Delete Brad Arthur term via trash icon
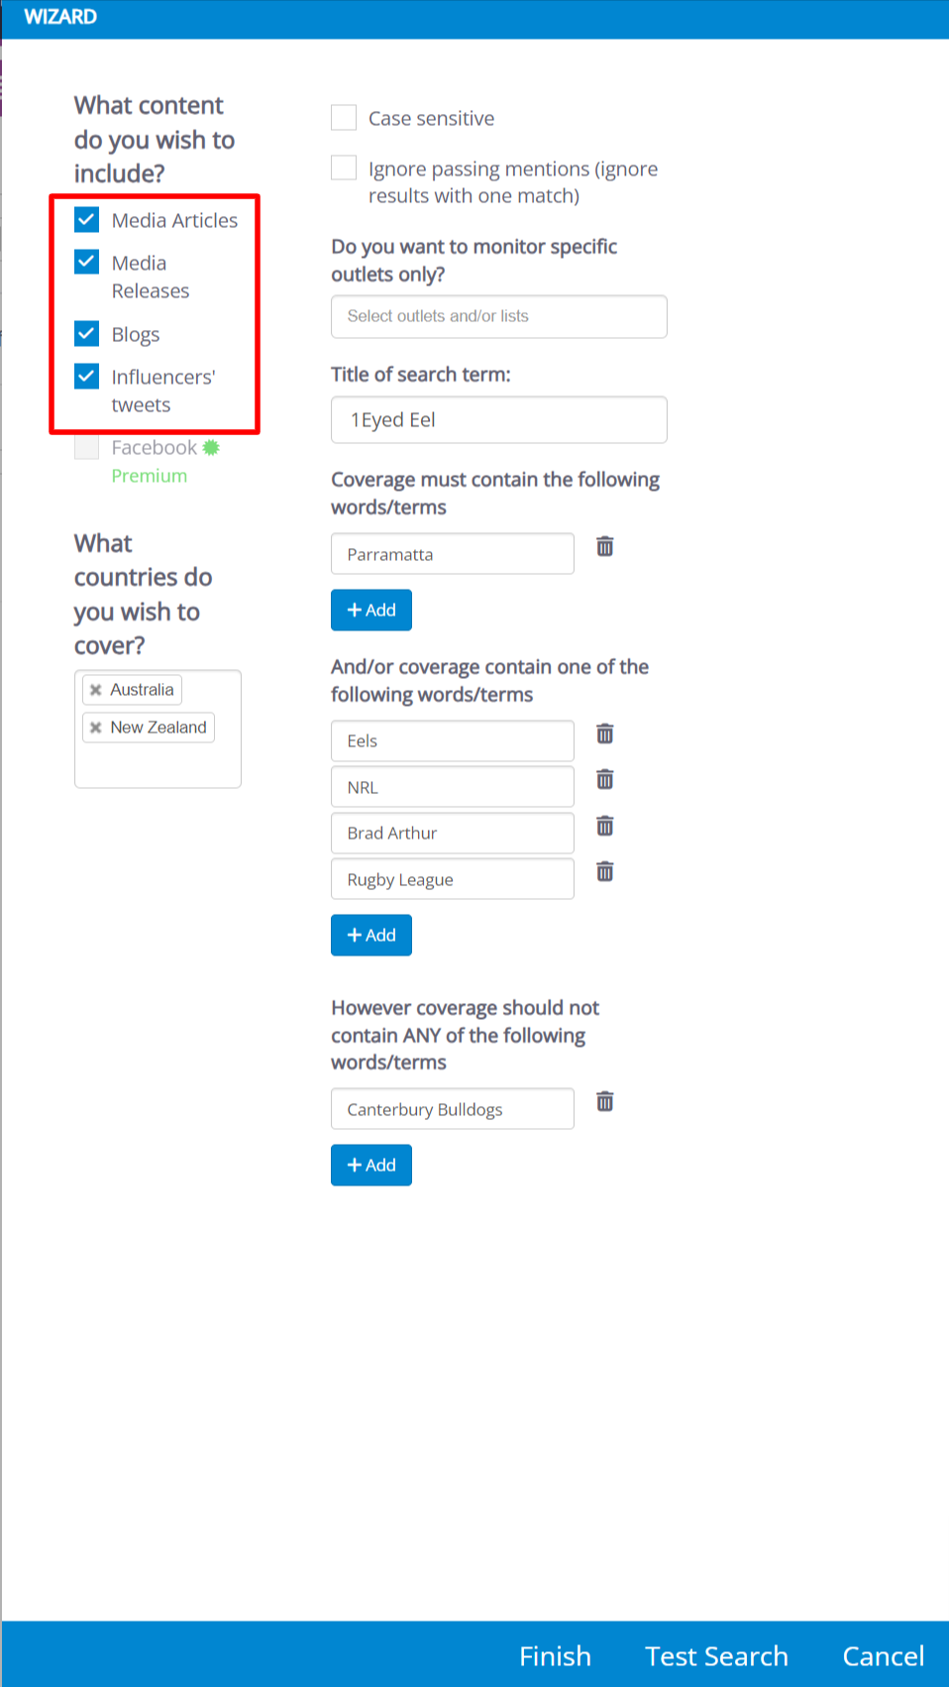Viewport: 949px width, 1687px height. (604, 826)
